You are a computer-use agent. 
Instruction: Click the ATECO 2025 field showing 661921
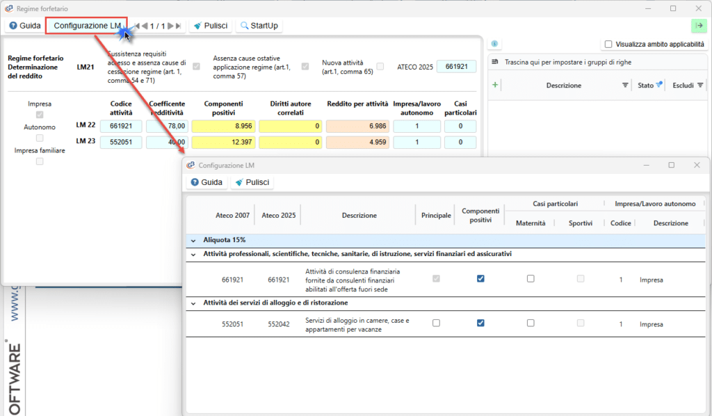(x=456, y=66)
